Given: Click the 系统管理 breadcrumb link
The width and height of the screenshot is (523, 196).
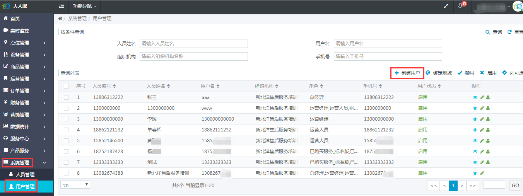Looking at the screenshot, I should coord(77,18).
